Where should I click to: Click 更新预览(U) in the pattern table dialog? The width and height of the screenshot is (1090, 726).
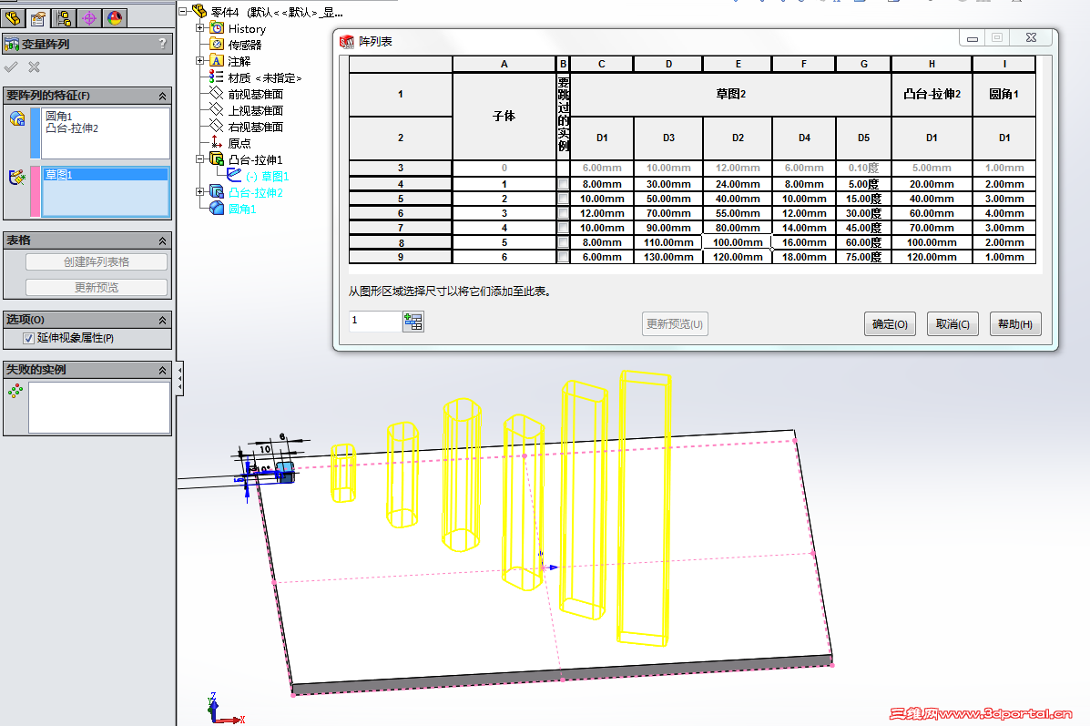point(674,324)
